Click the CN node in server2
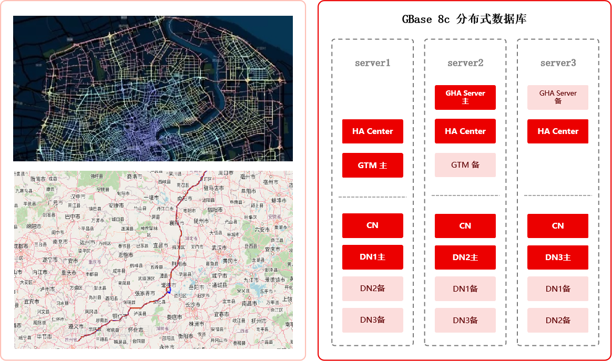The height and width of the screenshot is (361, 612). tap(465, 225)
